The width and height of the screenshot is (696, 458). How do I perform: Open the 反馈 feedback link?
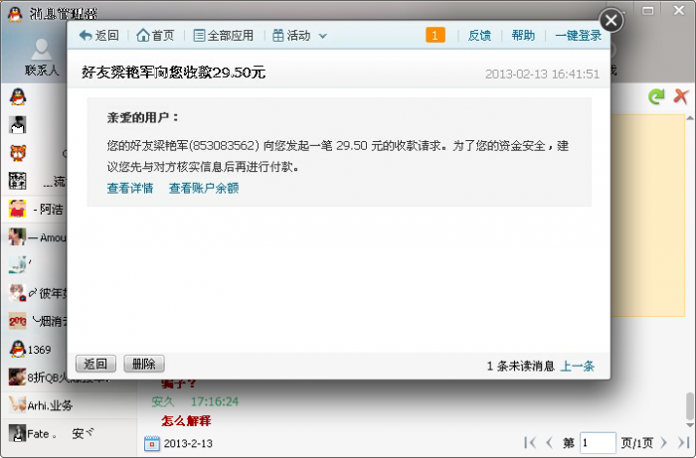[x=479, y=36]
